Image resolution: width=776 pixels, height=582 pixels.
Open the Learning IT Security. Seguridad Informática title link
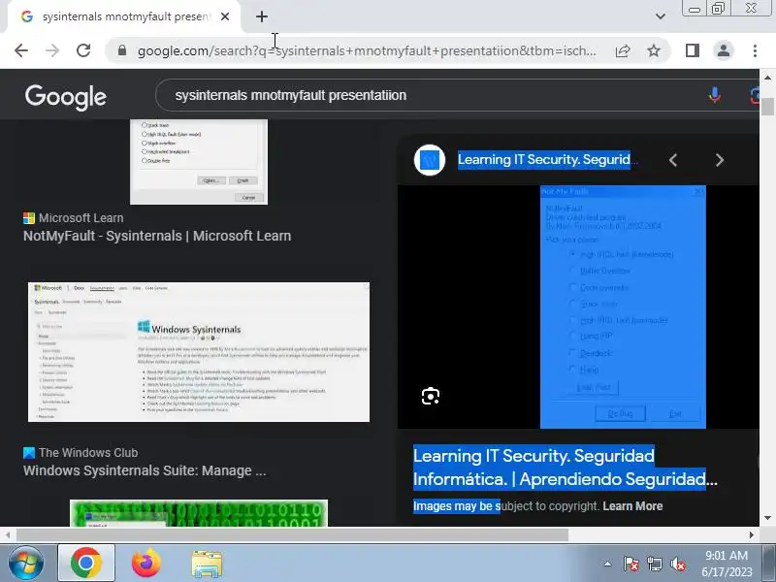tap(565, 468)
